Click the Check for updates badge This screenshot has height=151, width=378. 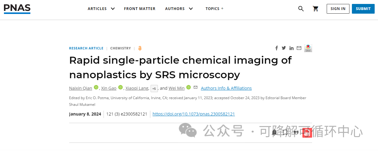tap(308, 48)
